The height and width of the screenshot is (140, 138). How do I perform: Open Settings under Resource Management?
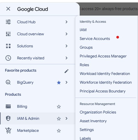click(87, 130)
